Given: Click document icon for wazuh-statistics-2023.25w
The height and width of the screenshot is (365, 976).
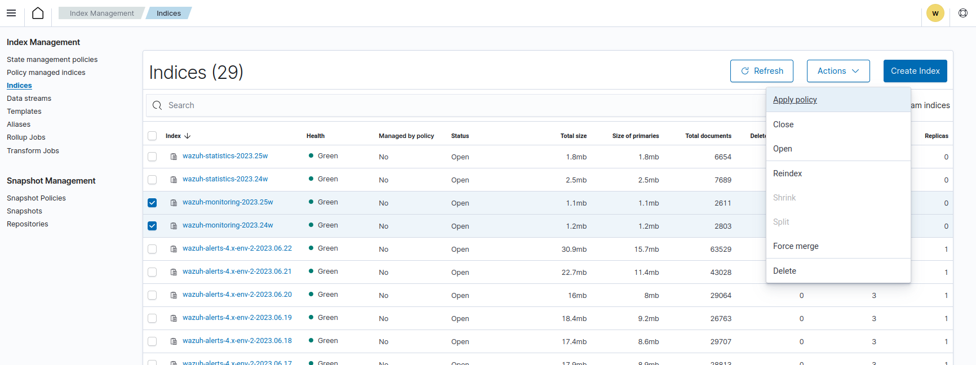Looking at the screenshot, I should tap(174, 157).
